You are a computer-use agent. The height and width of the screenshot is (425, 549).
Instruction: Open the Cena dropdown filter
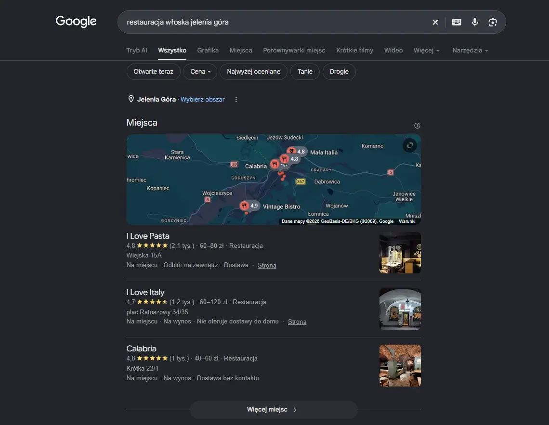[200, 71]
